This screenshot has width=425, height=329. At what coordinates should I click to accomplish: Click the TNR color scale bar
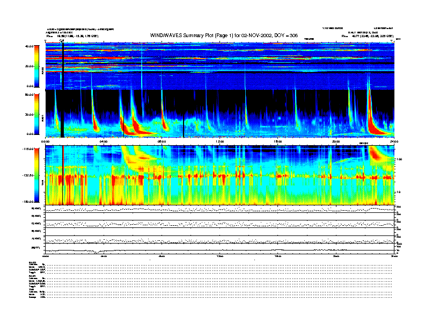pyautogui.click(x=36, y=175)
